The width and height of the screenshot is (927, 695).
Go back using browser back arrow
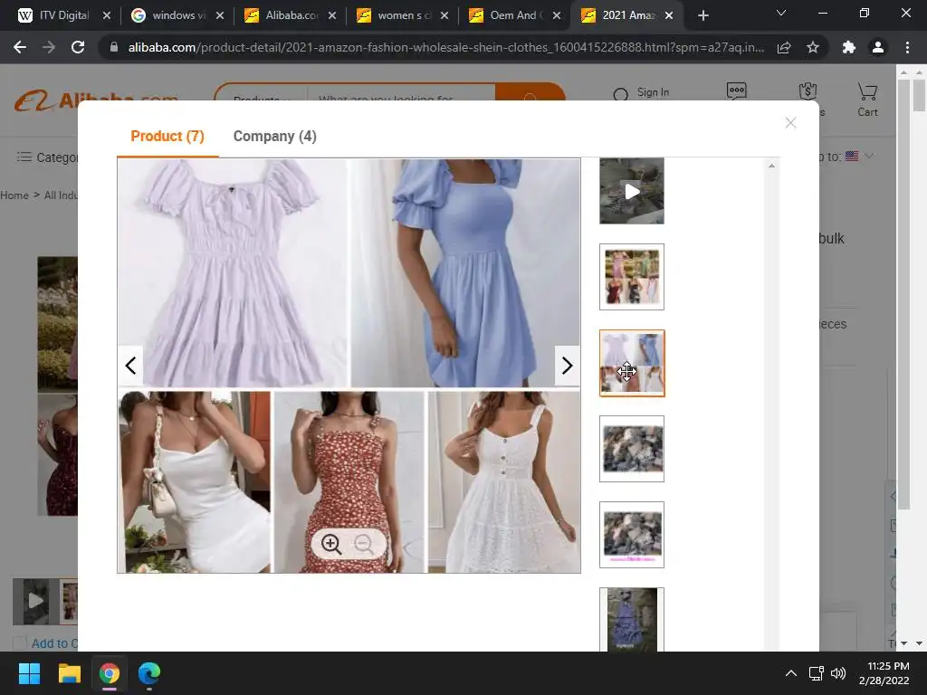(x=20, y=47)
